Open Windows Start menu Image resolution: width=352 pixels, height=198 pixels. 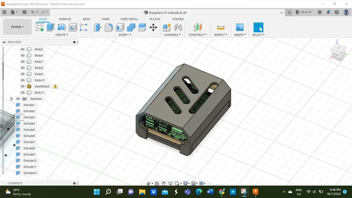click(97, 192)
